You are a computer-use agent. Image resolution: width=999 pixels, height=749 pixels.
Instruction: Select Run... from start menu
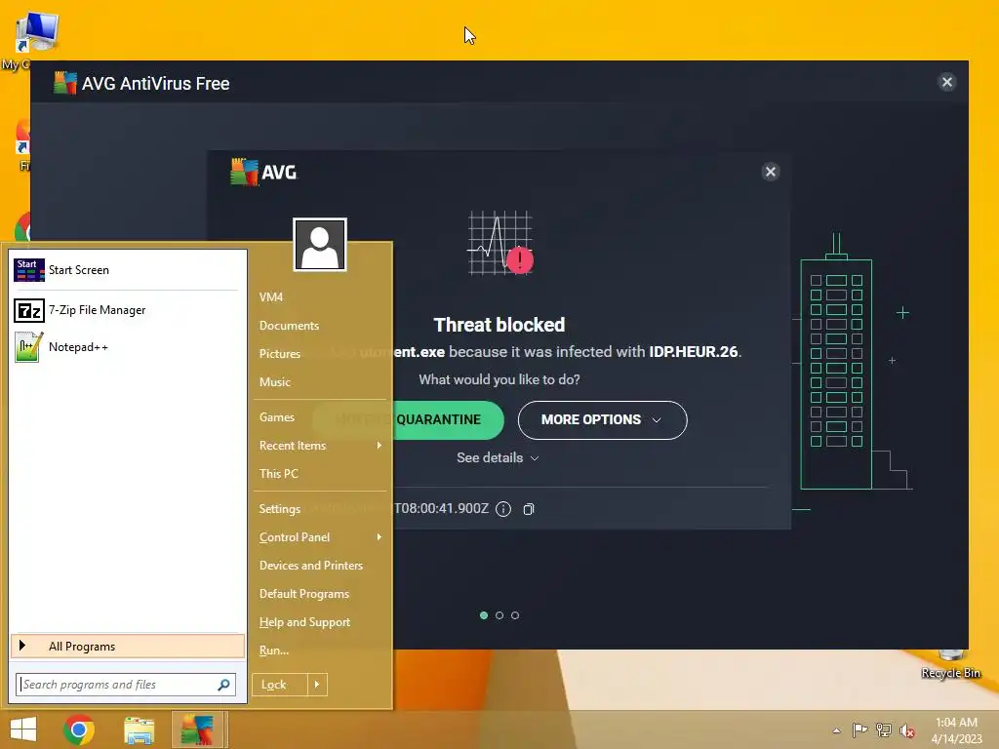click(274, 650)
